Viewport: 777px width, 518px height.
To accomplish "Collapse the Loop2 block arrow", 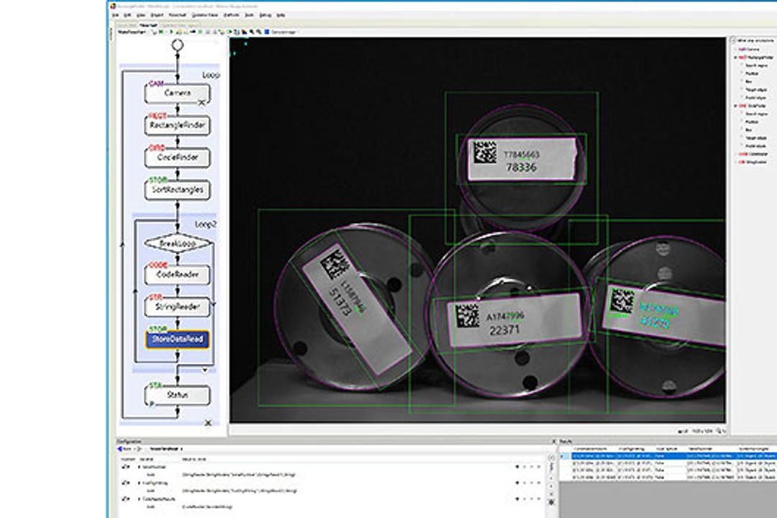I will coord(204,371).
